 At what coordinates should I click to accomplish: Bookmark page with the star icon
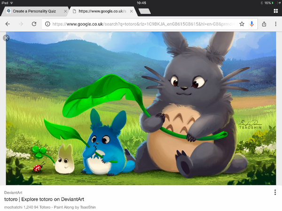(242, 24)
